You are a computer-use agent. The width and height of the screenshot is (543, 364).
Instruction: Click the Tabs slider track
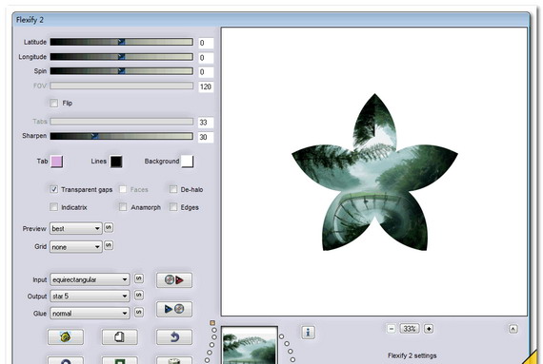coord(122,122)
